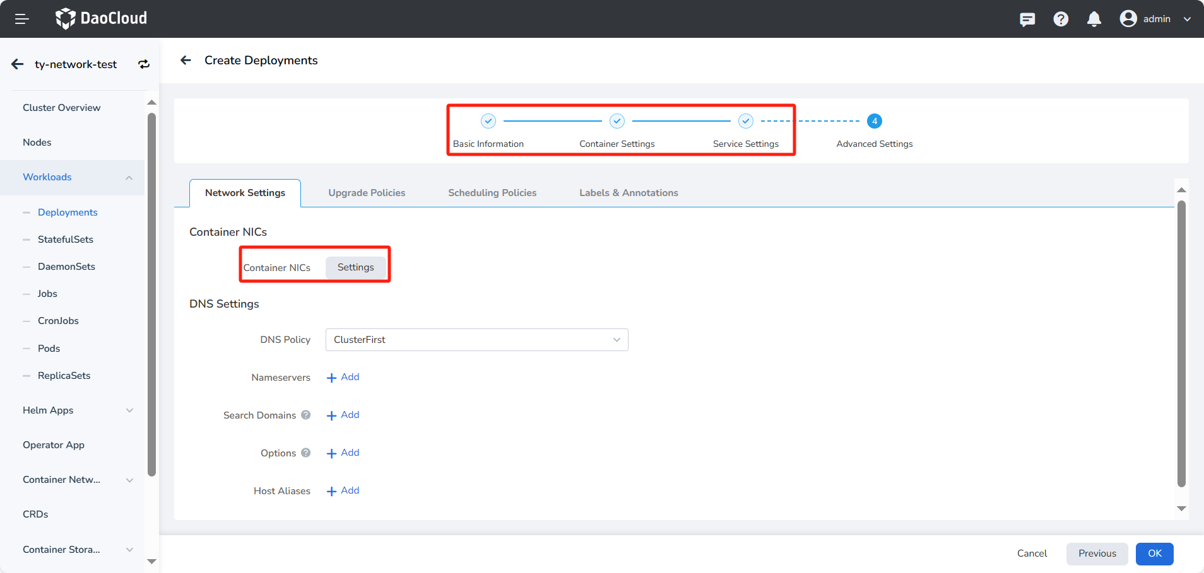Return via arrow next to ty-network-test
Image resolution: width=1204 pixels, height=573 pixels.
point(18,64)
